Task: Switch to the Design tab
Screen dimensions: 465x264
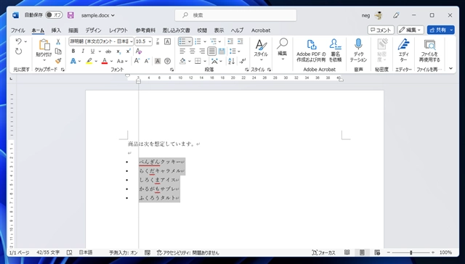Action: (94, 30)
